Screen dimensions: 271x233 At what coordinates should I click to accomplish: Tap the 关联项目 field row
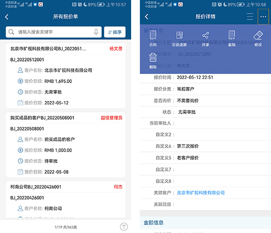[x=205, y=205]
